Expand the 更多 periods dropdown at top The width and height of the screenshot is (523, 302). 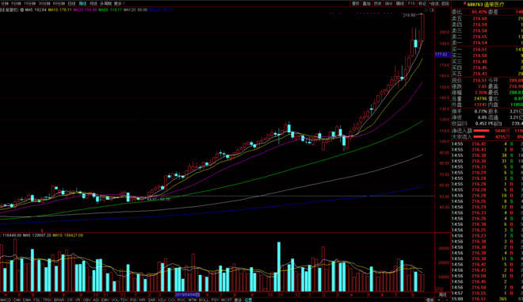(x=119, y=3)
